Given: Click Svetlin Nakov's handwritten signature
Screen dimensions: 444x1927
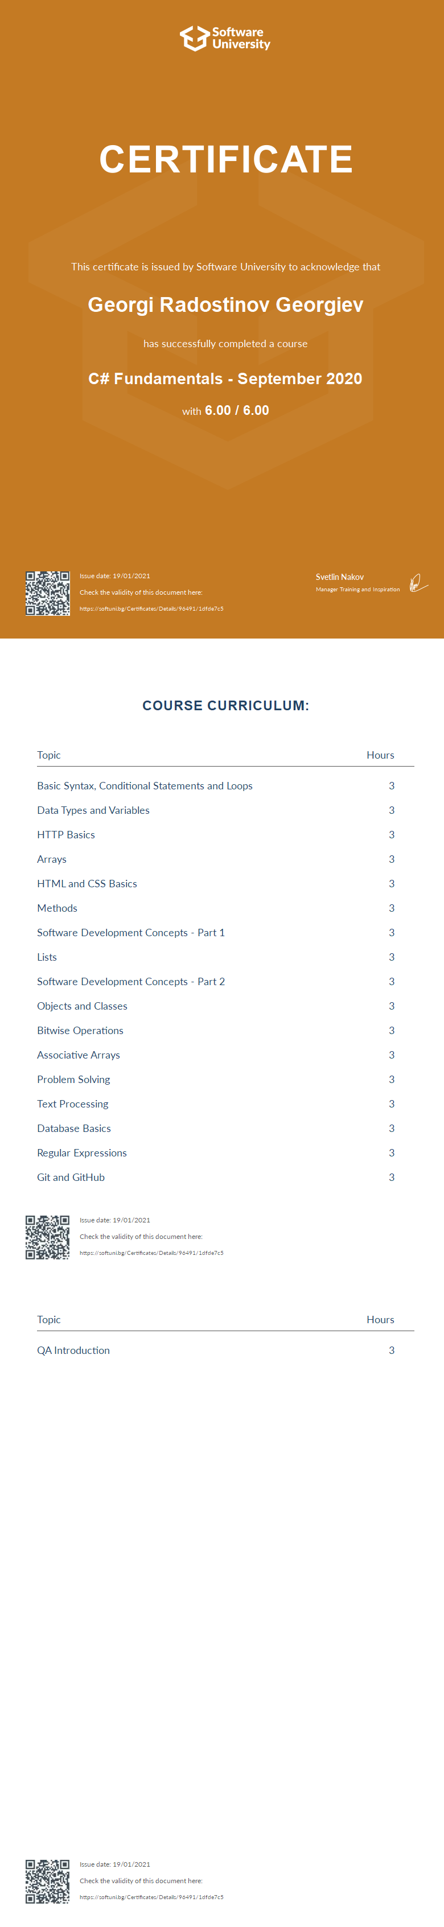Looking at the screenshot, I should tap(418, 583).
